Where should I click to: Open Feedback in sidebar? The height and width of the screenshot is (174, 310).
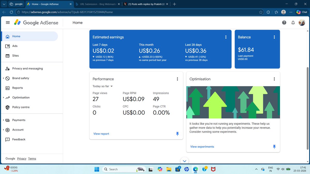[x=29, y=139]
